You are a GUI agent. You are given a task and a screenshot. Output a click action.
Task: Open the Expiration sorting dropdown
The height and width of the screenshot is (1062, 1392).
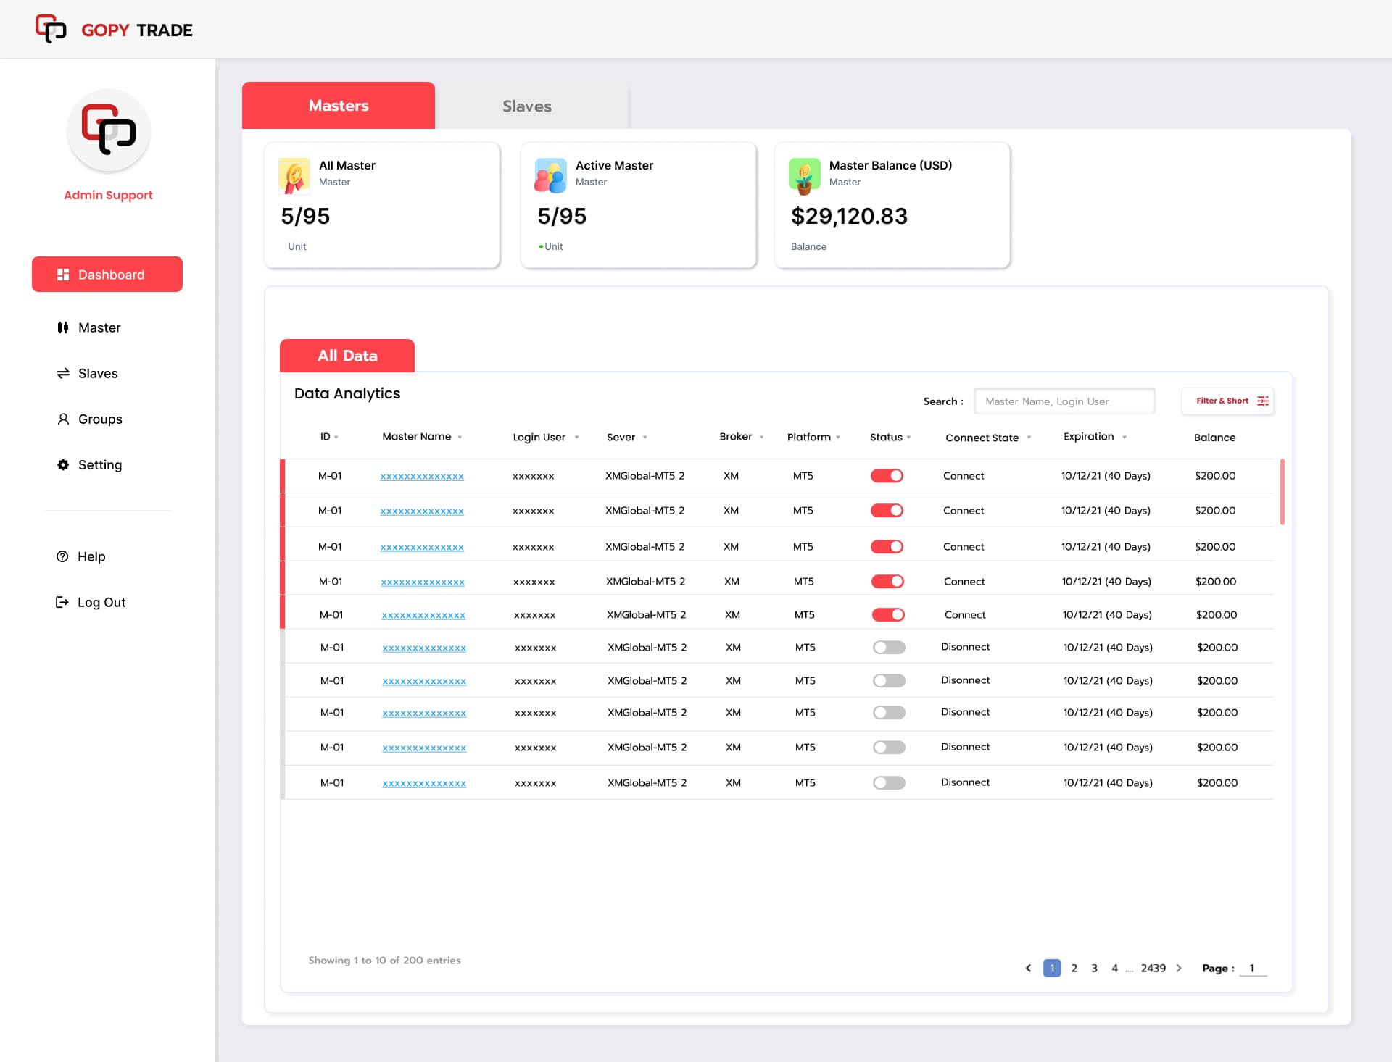(1124, 437)
